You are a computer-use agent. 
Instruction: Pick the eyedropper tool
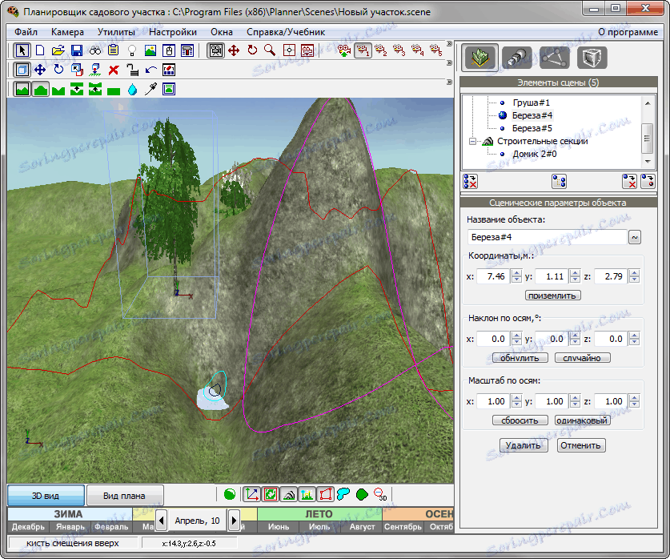(150, 89)
